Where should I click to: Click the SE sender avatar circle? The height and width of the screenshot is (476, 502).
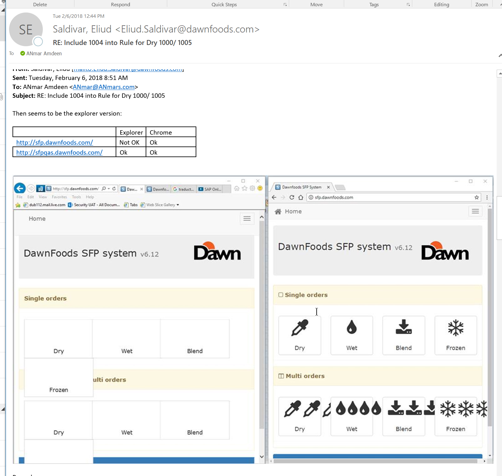click(x=26, y=30)
